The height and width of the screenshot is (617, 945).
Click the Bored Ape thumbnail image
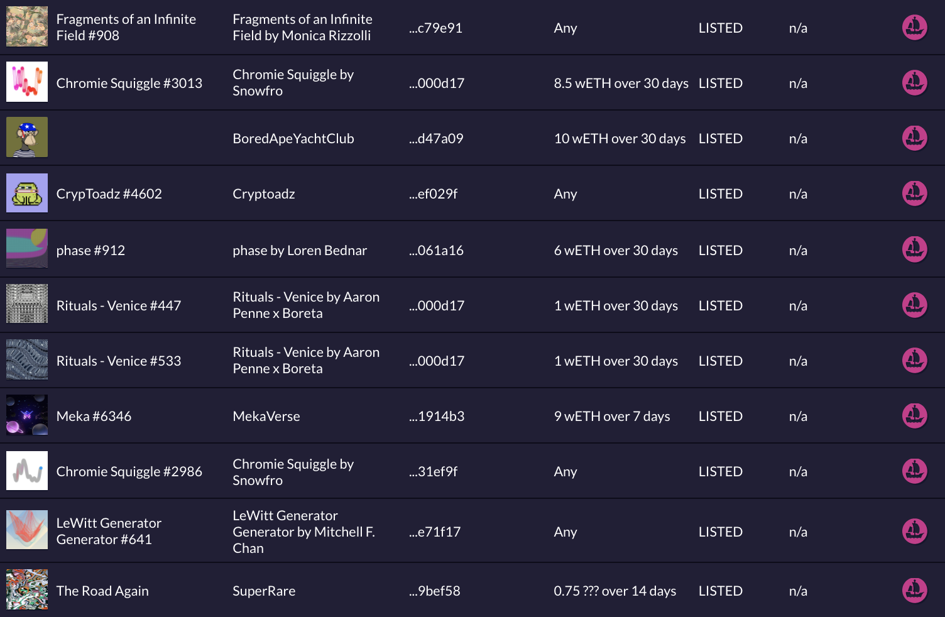[x=27, y=137]
